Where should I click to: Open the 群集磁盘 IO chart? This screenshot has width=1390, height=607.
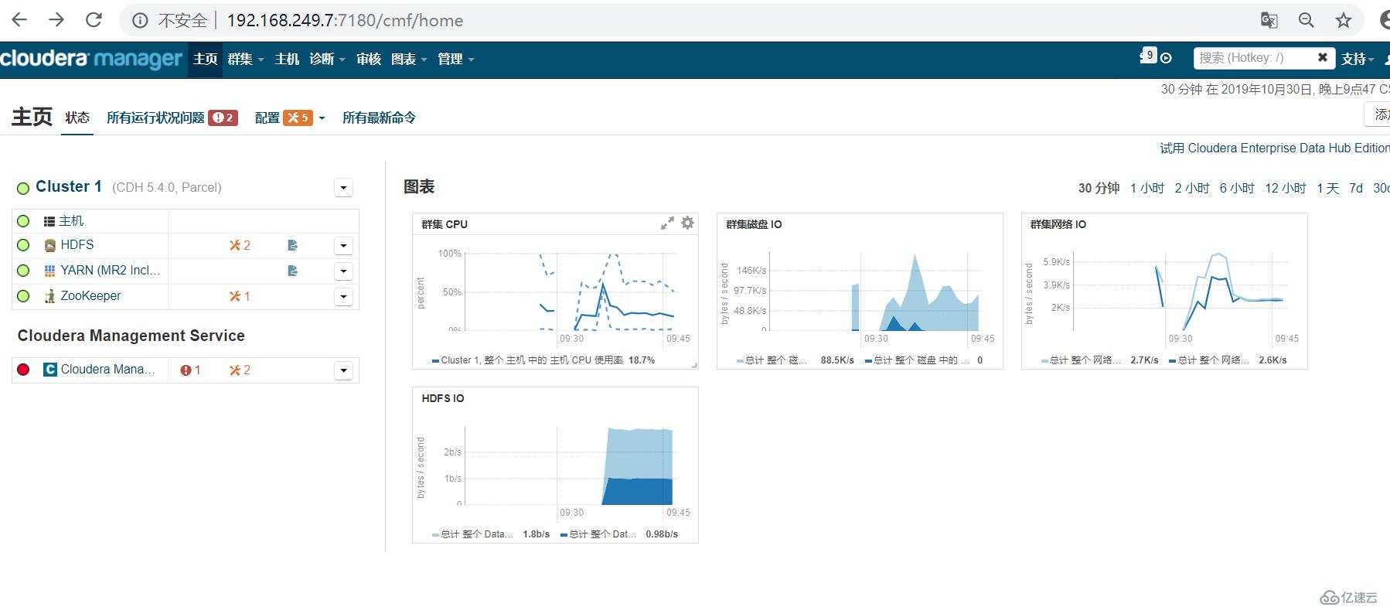(860, 291)
